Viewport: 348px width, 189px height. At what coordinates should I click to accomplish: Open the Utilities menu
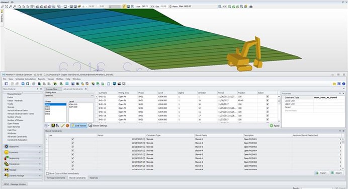point(60,79)
